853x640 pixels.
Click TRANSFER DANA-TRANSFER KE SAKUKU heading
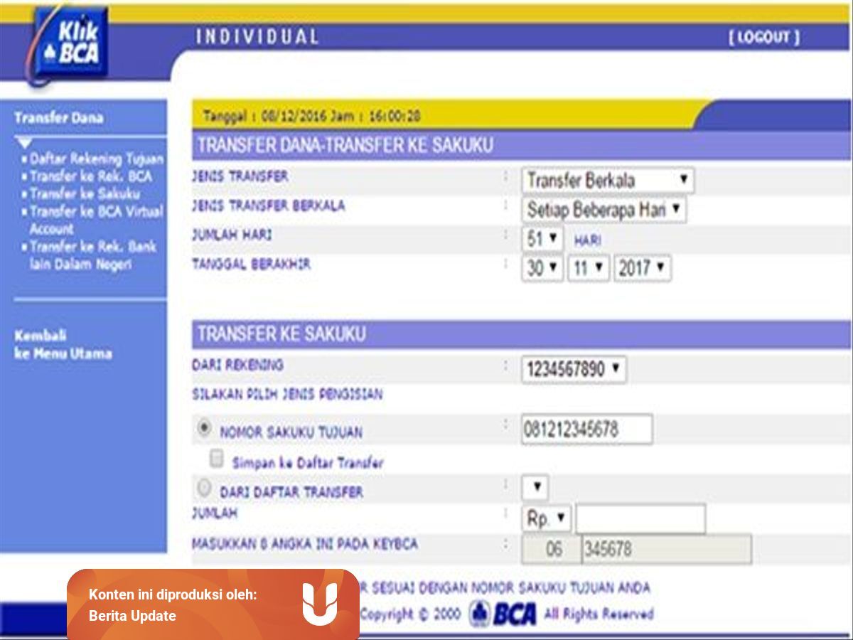(x=345, y=146)
